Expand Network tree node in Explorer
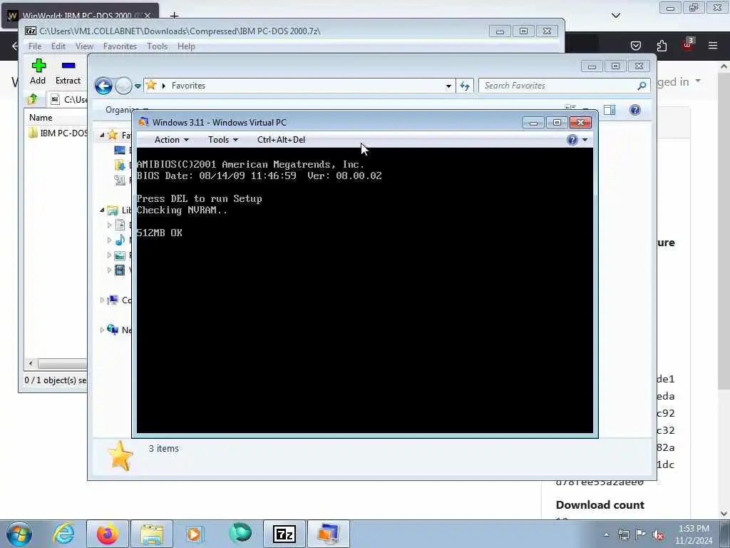 pos(102,330)
